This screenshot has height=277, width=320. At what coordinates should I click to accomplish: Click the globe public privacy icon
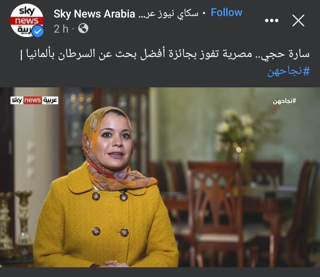[83, 28]
